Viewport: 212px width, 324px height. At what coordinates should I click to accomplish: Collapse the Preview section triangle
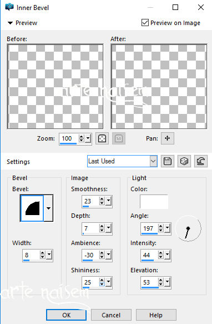point(10,23)
